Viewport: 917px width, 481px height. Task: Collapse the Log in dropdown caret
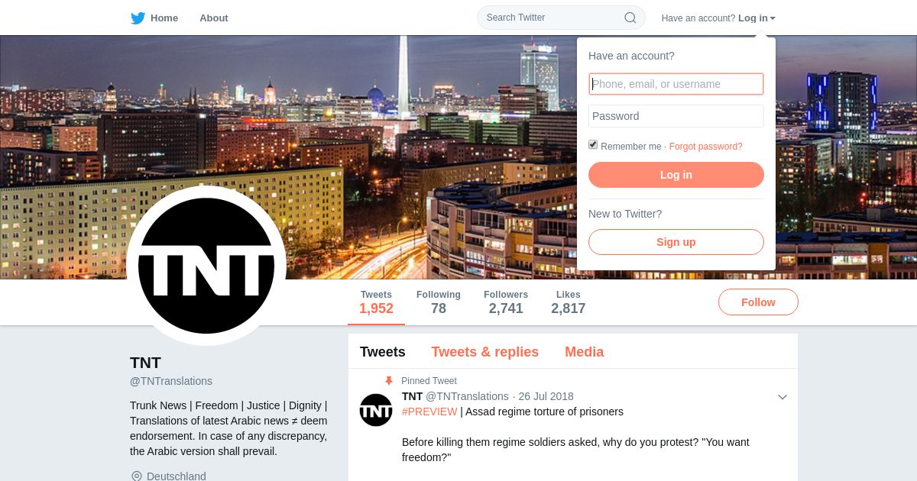pos(773,18)
